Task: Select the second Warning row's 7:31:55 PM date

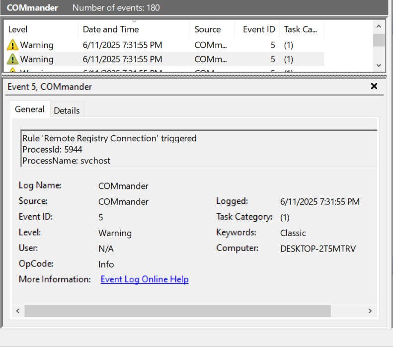Action: click(122, 59)
